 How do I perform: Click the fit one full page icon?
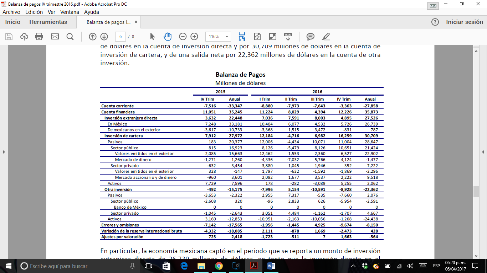(257, 37)
